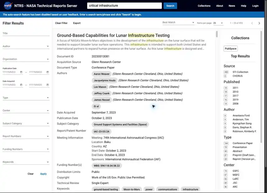Image resolution: width=267 pixels, height=193 pixels.
Task: Click the Title filter input field
Action: (26, 33)
